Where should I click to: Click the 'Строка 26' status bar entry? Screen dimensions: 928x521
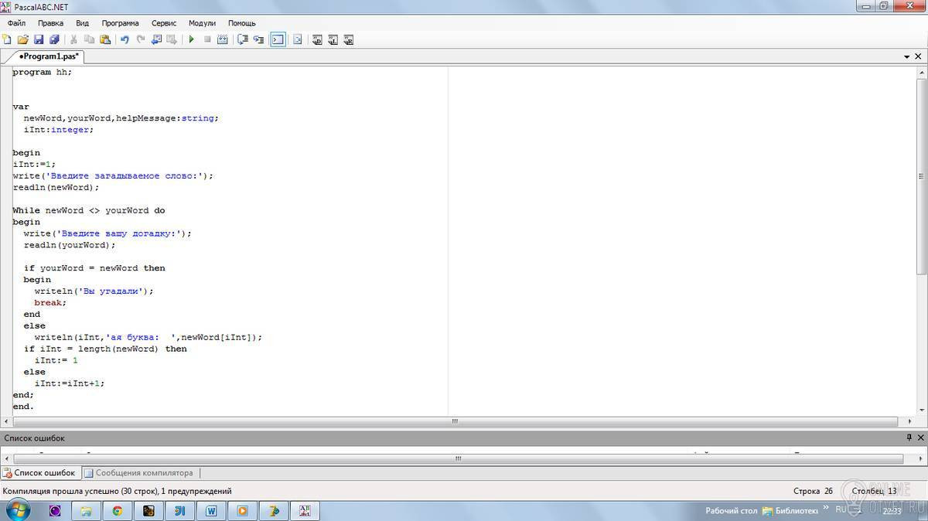pyautogui.click(x=813, y=491)
